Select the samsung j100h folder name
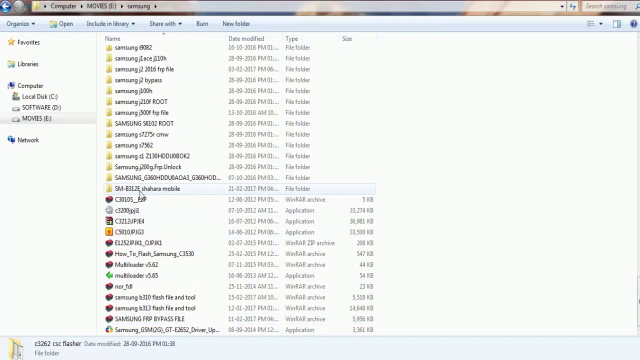The width and height of the screenshot is (640, 360). (x=133, y=91)
